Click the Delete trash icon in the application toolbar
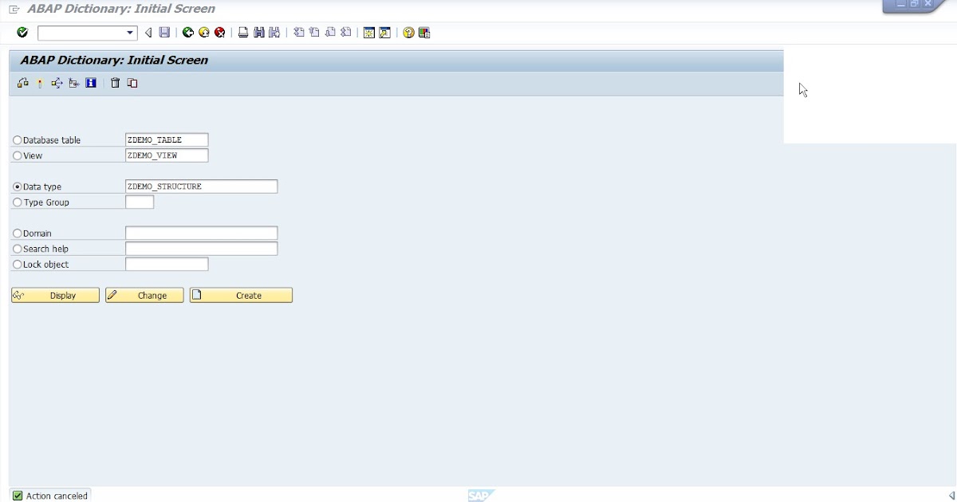Screen dimensions: 957x502 tap(116, 83)
